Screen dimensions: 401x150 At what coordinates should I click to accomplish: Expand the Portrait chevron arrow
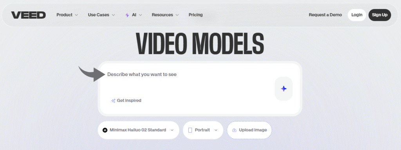click(216, 130)
